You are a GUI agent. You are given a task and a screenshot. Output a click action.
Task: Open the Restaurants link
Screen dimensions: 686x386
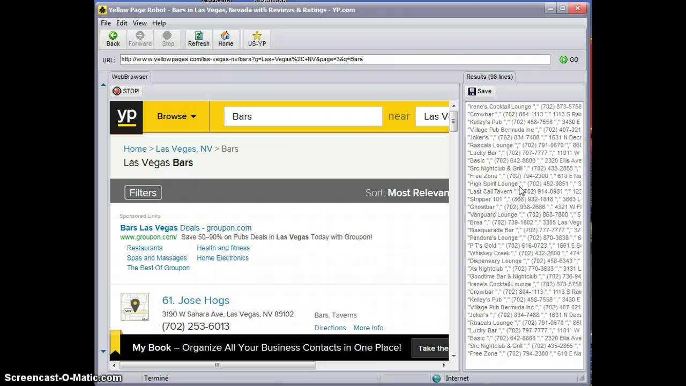coord(145,248)
